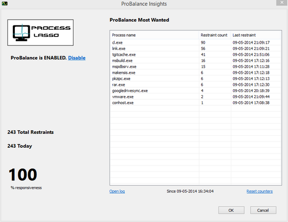Select the cl.exe row
This screenshot has height=222, width=288.
(x=195, y=43)
